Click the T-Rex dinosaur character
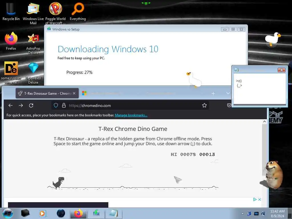Screen dimensions: 292x219 58,183
